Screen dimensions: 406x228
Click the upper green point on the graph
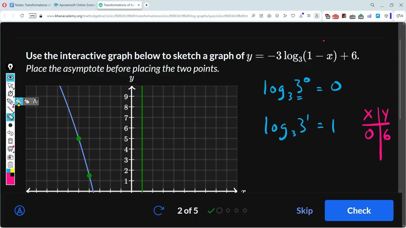(79, 138)
